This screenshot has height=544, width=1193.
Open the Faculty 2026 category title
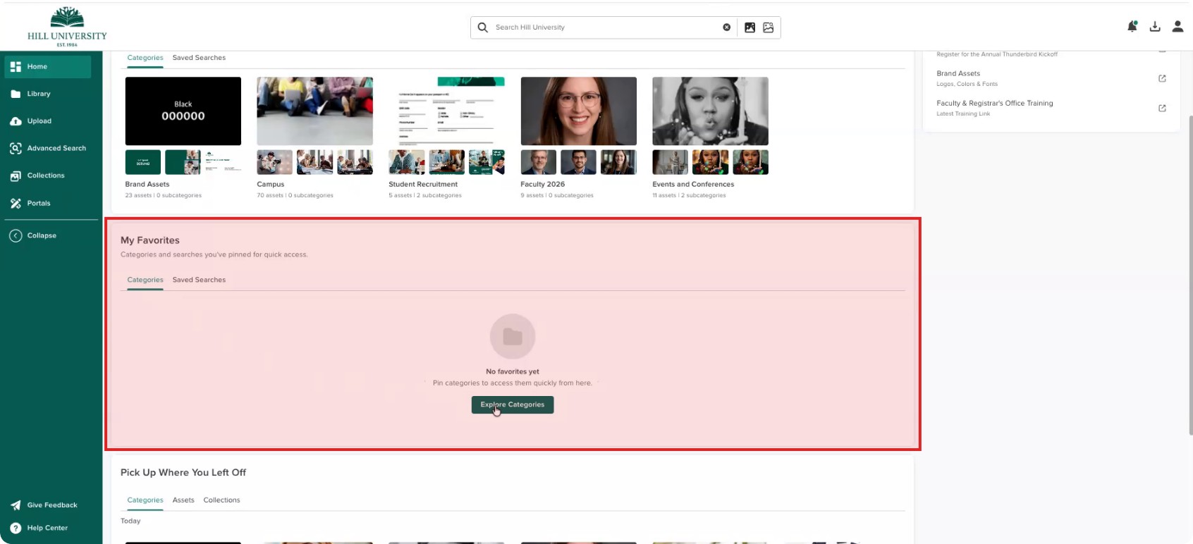click(543, 184)
